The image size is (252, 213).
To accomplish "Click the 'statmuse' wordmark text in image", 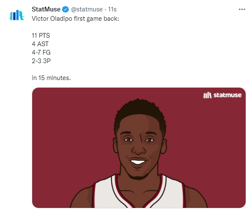I will pos(227,95).
